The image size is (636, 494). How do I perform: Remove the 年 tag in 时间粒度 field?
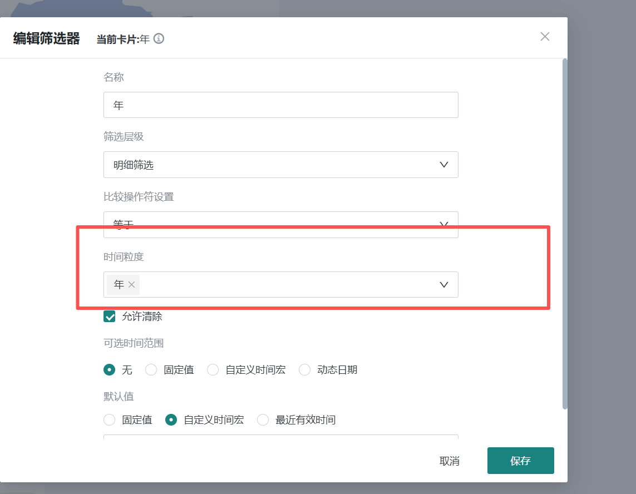pyautogui.click(x=131, y=285)
